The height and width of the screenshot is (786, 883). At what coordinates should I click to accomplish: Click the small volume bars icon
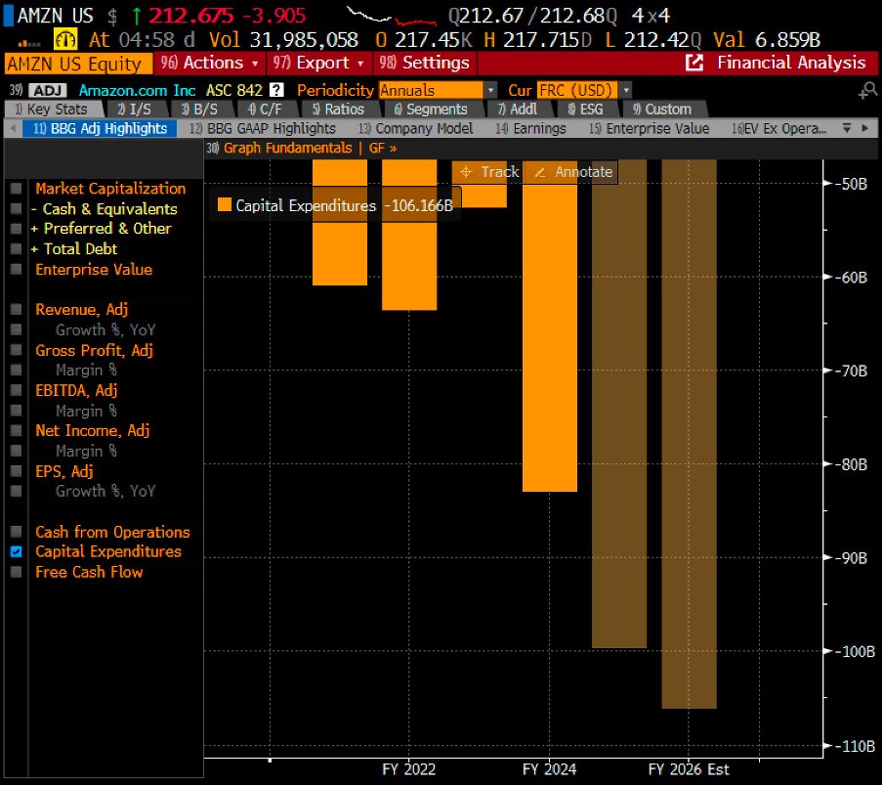(x=29, y=43)
